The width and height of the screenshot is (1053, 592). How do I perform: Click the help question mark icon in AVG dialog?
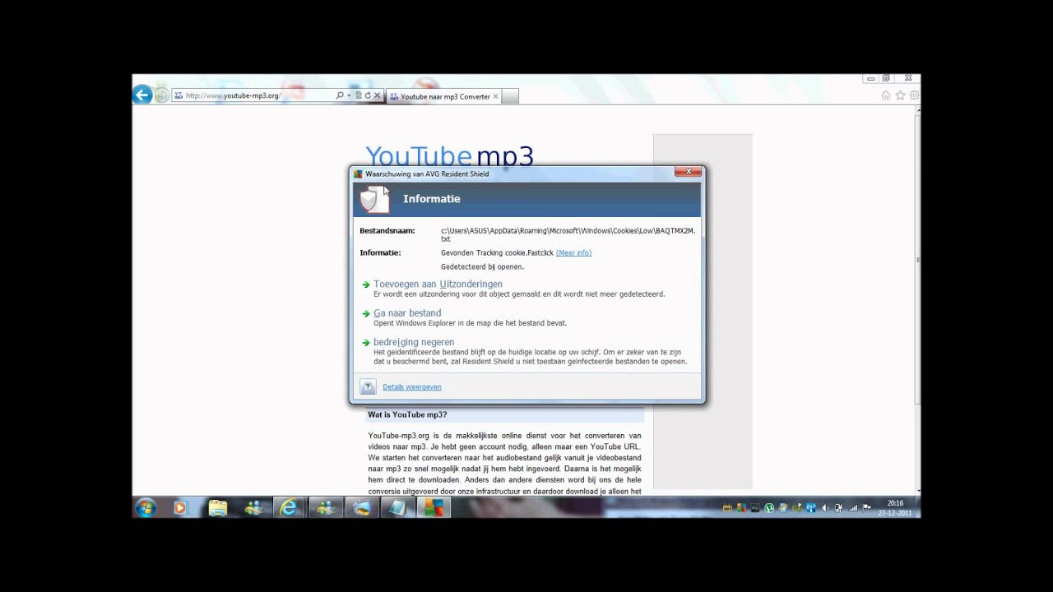click(x=368, y=386)
